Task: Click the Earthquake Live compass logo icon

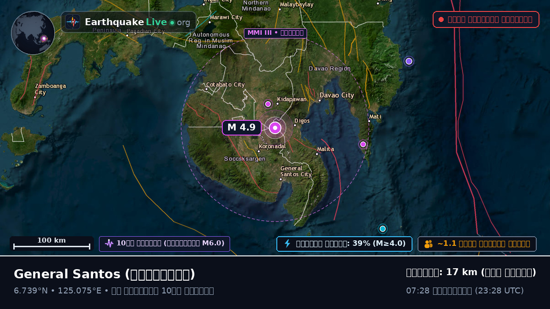Action: click(x=73, y=22)
